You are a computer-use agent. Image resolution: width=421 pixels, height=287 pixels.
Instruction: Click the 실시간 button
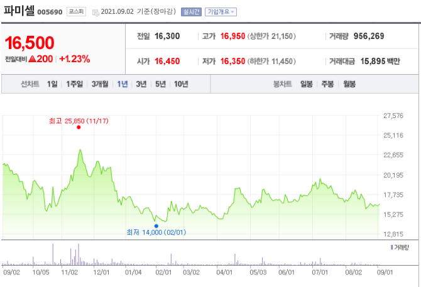tap(191, 12)
